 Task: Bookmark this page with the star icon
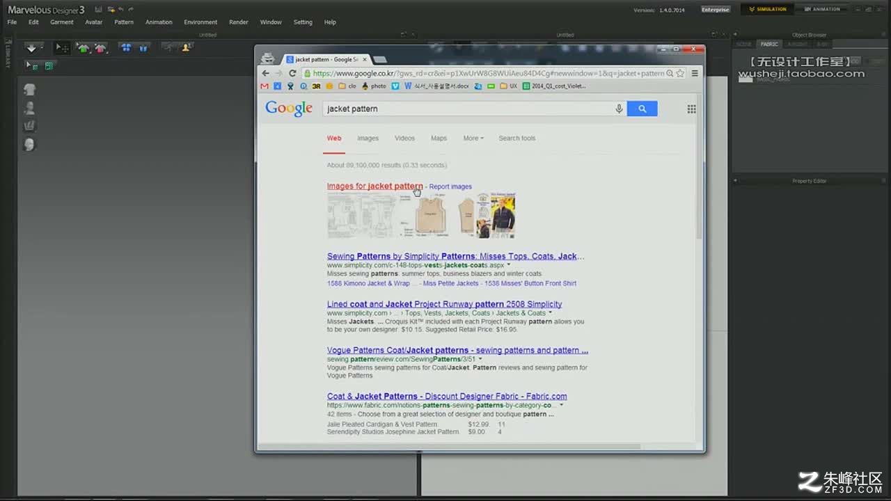(x=680, y=73)
